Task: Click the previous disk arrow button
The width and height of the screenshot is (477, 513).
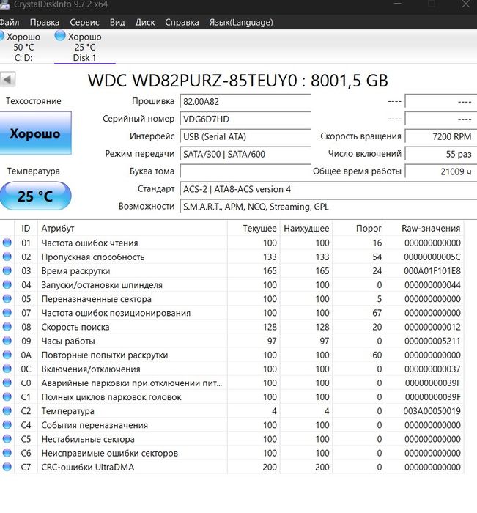Action: click(7, 79)
